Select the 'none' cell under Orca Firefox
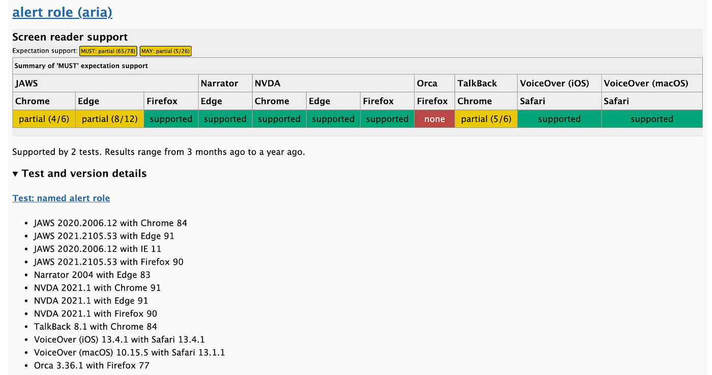 pos(434,119)
